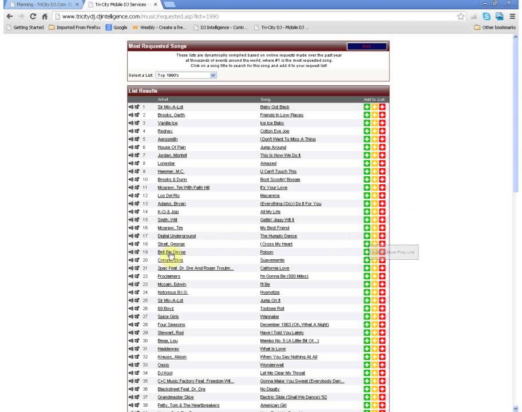Screen dimensions: 522x412
Task: Click green plus for Ice Ice Baby
Action: (367, 123)
